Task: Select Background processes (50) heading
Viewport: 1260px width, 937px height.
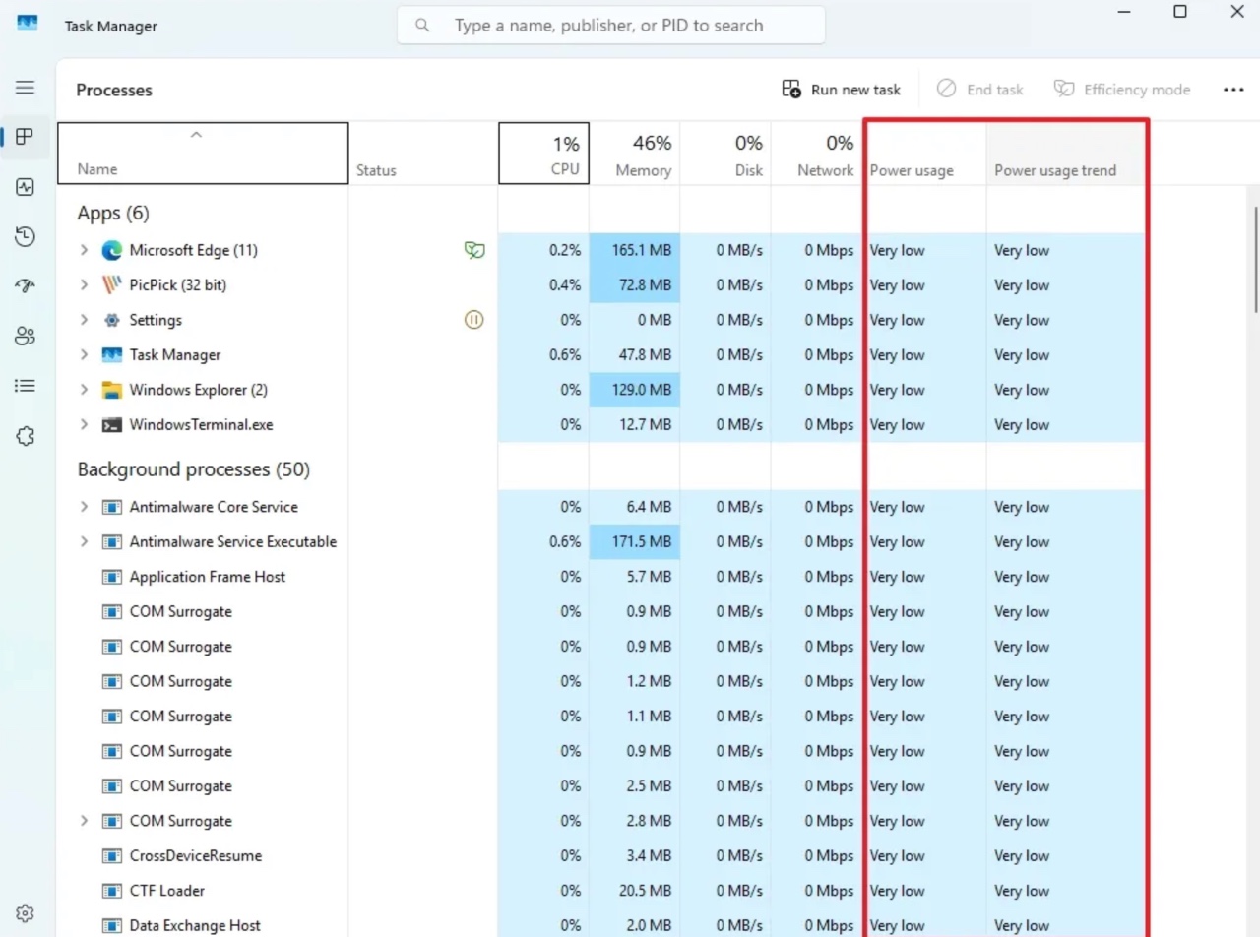Action: pyautogui.click(x=194, y=469)
